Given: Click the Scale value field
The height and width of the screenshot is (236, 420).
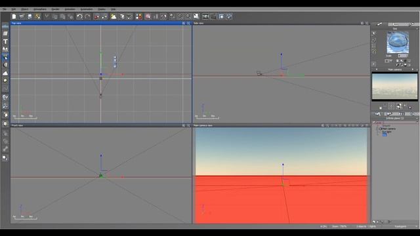Looking at the screenshot, I should (402, 56).
